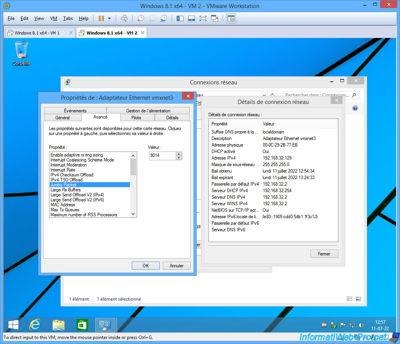The width and height of the screenshot is (400, 344).
Task: Select Interrupt Rate property
Action: coord(90,170)
